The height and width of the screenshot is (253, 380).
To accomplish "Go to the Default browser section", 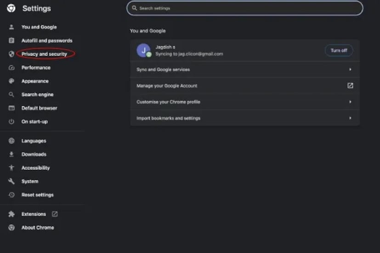I will coord(39,108).
